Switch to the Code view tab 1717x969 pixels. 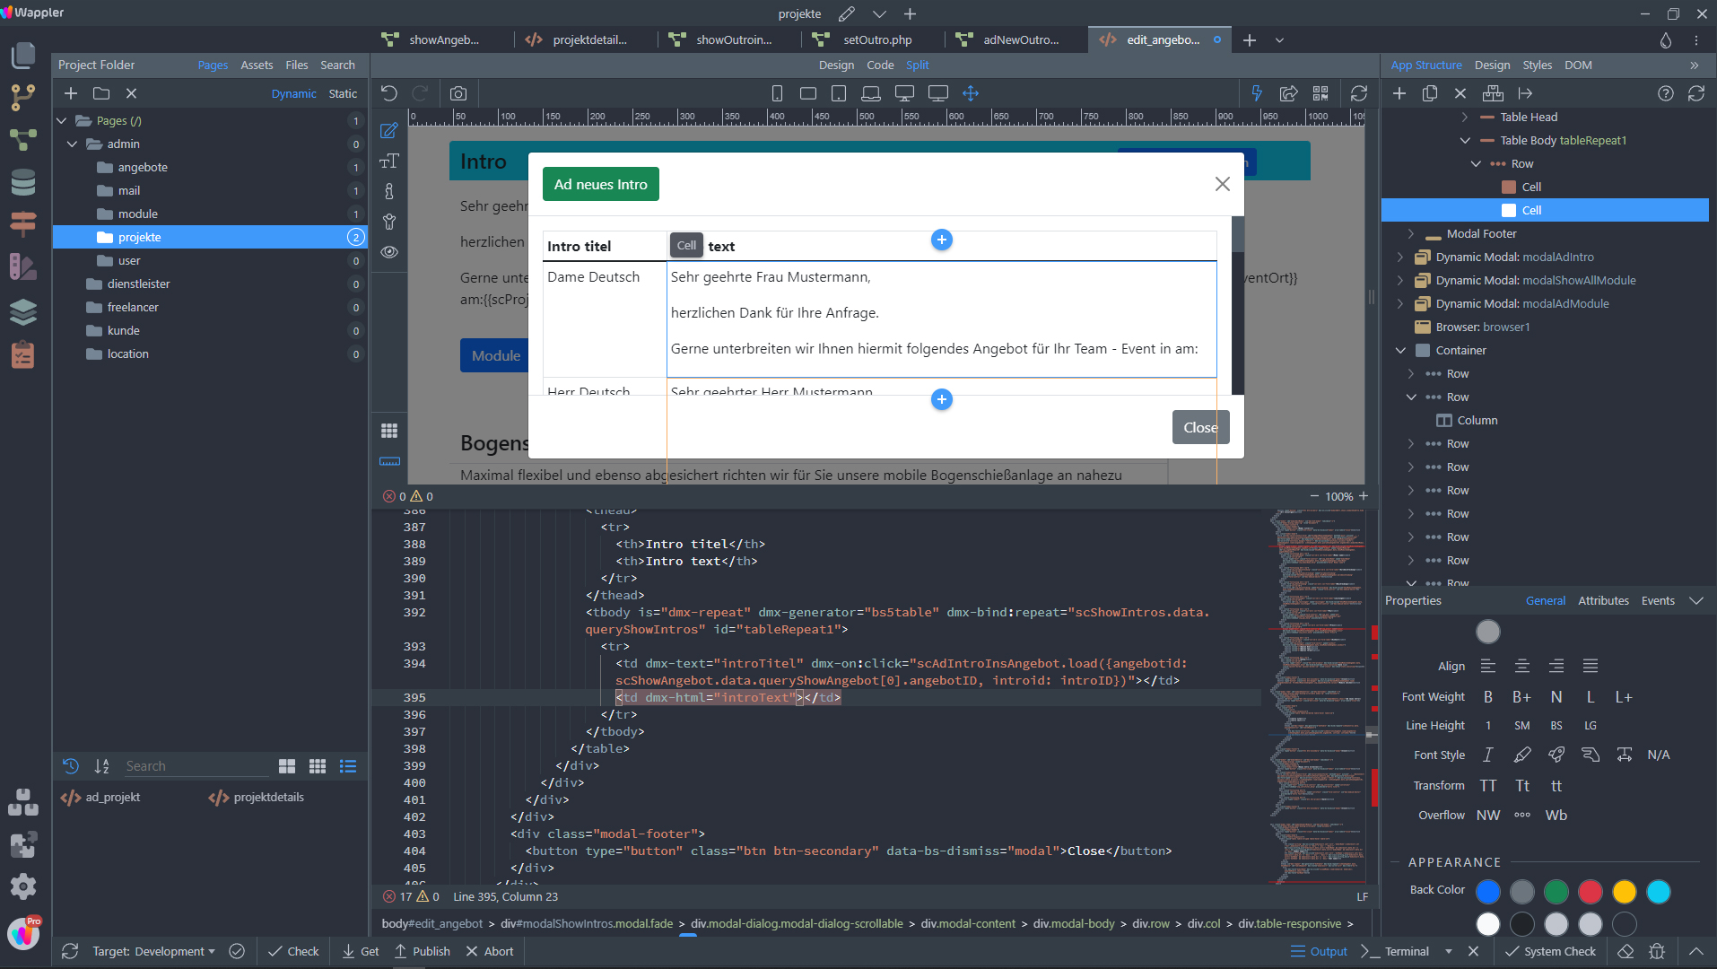[879, 65]
